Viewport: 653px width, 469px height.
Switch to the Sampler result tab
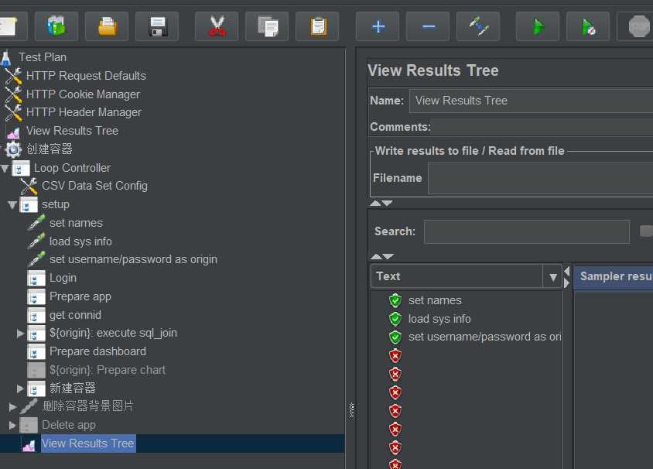click(614, 276)
